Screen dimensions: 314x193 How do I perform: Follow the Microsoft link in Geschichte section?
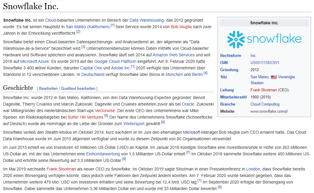(x=191, y=133)
